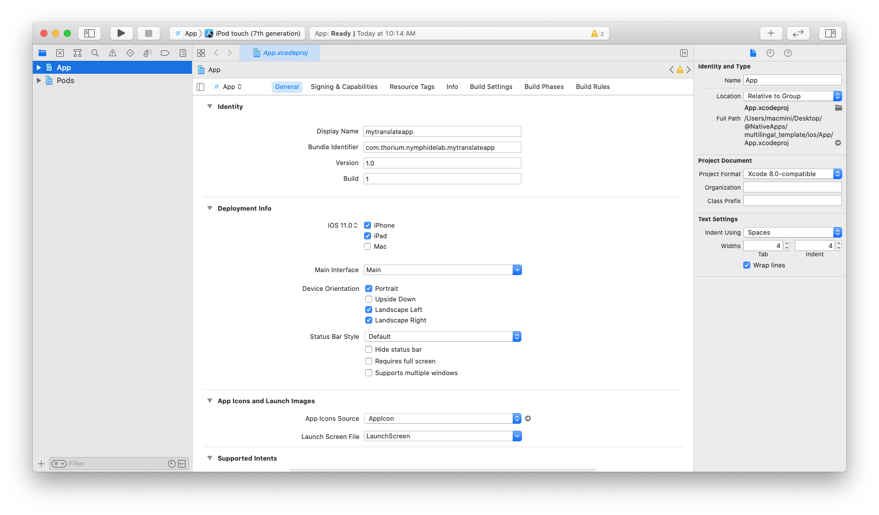The width and height of the screenshot is (879, 515).
Task: Toggle the inspectors panel visibility
Action: [x=830, y=33]
